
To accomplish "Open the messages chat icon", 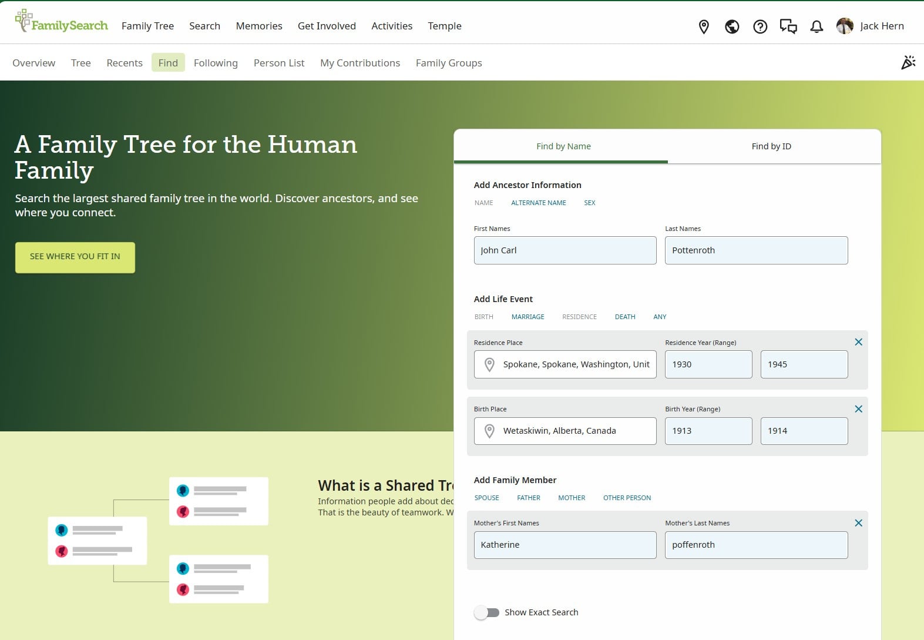I will (788, 26).
